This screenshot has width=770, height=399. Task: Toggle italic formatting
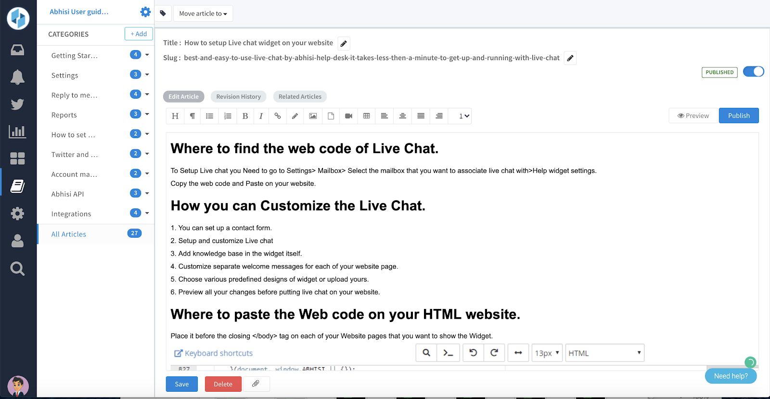point(261,116)
